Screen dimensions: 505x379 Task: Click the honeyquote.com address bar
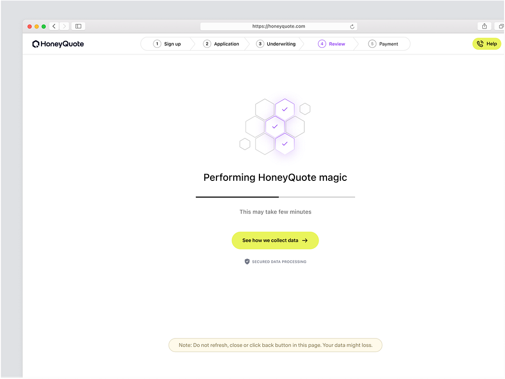pos(279,27)
